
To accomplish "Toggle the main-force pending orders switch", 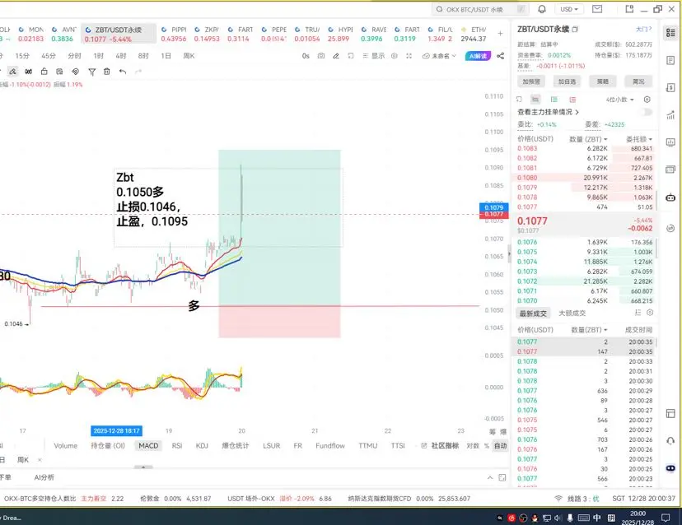I will [647, 112].
